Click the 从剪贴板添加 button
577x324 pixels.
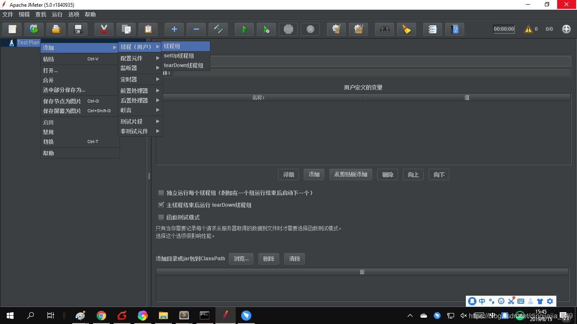click(x=351, y=175)
